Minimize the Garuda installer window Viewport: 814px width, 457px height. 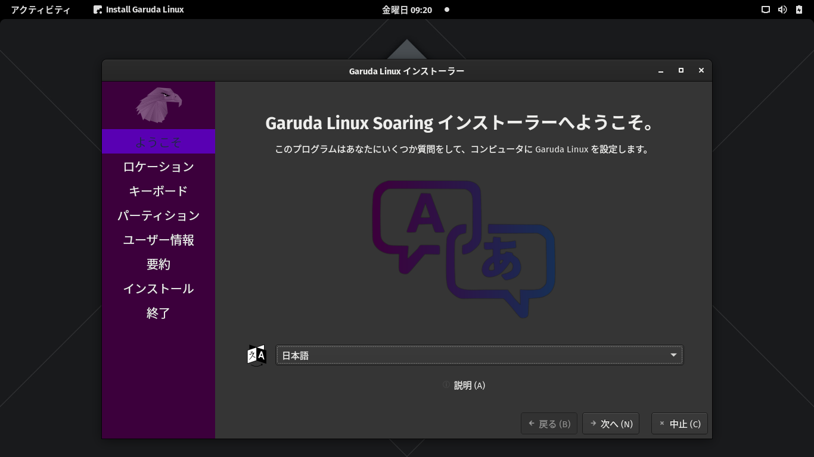[661, 71]
